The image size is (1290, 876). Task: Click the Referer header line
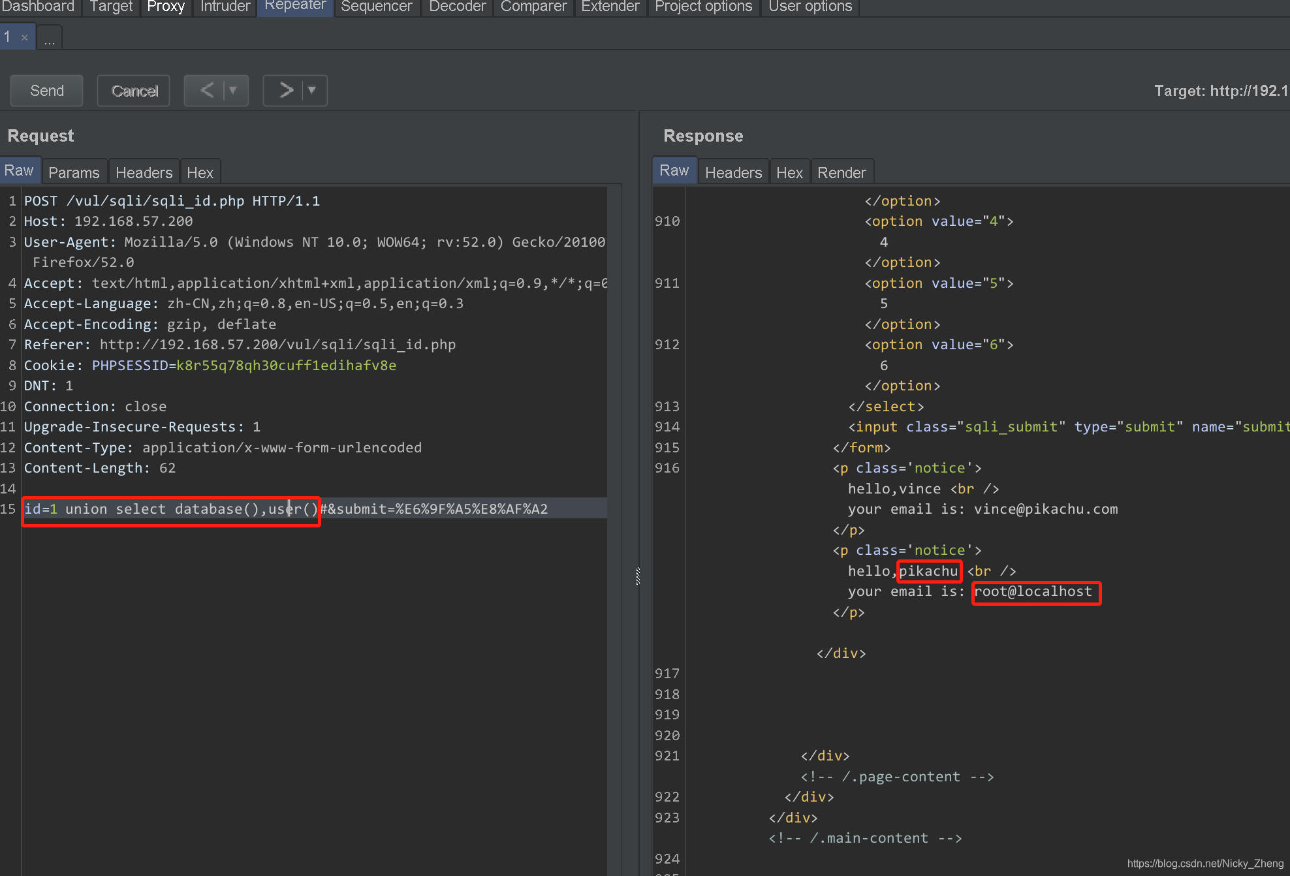coord(240,345)
